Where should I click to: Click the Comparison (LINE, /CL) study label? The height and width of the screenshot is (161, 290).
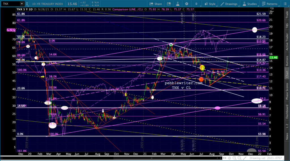point(128,9)
